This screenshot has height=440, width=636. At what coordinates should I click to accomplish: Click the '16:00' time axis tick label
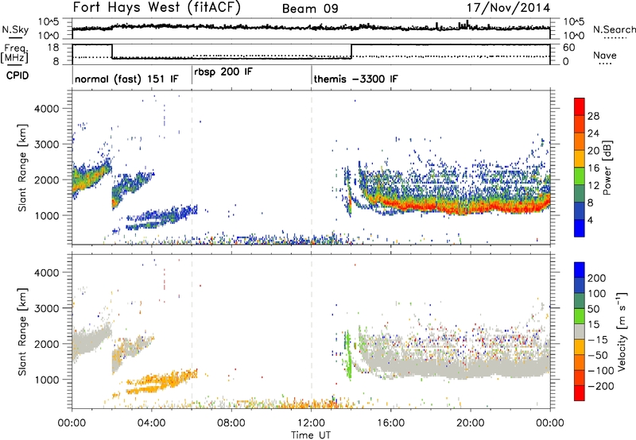391,423
